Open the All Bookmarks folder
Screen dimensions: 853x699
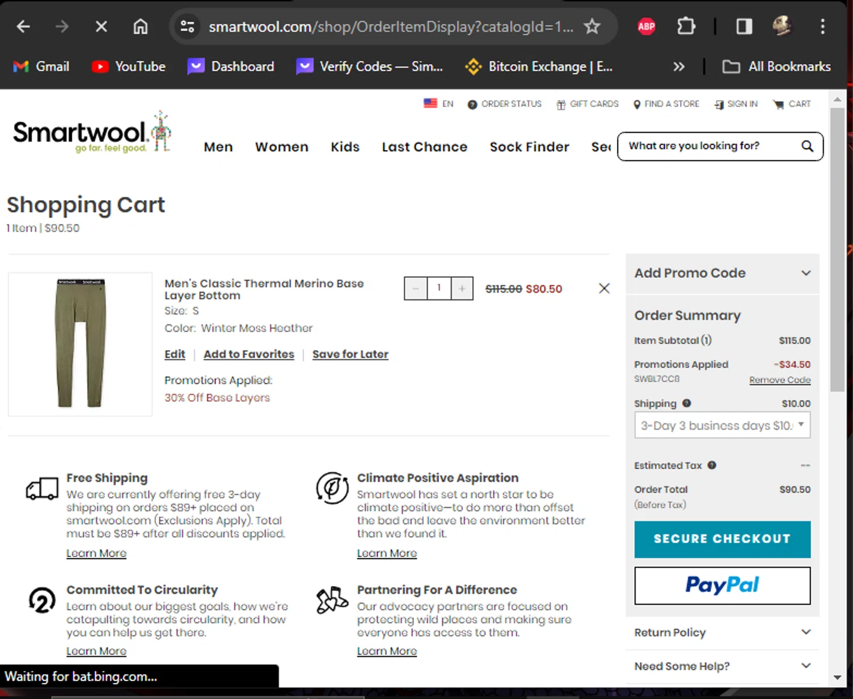coord(776,66)
